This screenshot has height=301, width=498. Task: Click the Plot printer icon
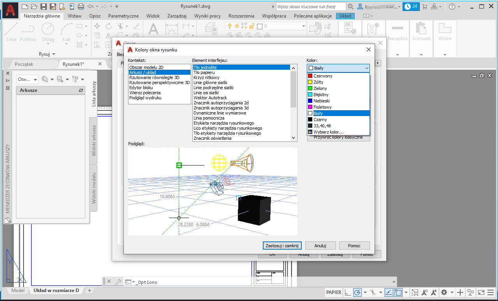[81, 6]
